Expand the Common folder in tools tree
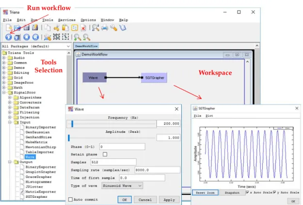 click(x=4, y=63)
